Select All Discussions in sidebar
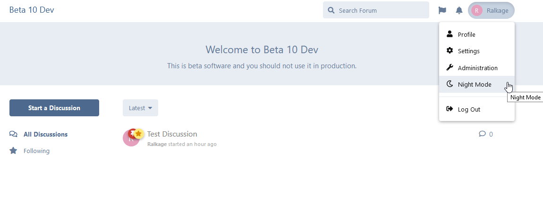 pyautogui.click(x=45, y=134)
